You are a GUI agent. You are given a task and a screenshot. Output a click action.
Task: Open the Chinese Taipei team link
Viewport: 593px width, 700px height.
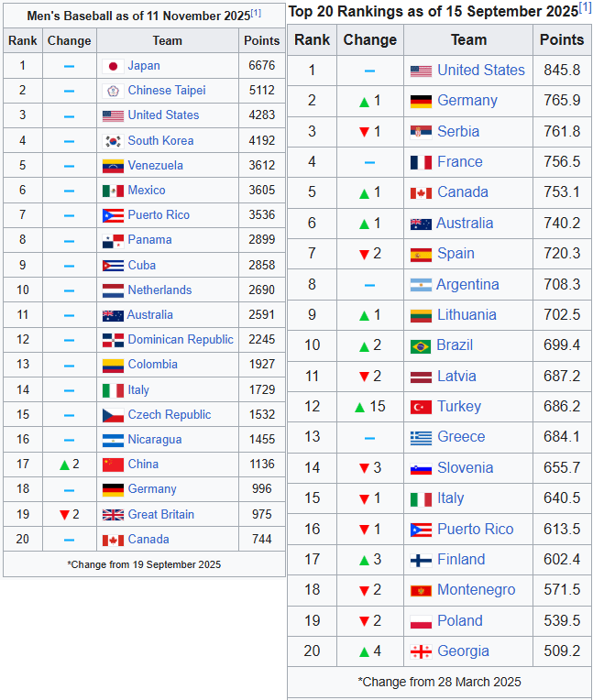point(167,90)
